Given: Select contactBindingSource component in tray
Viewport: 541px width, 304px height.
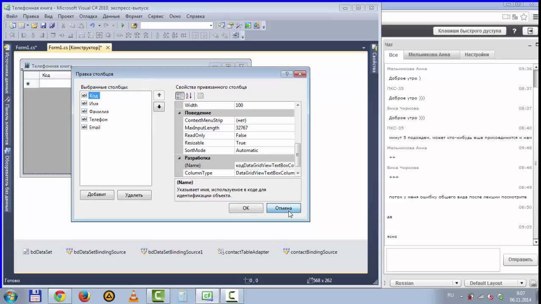Looking at the screenshot, I should (x=310, y=252).
